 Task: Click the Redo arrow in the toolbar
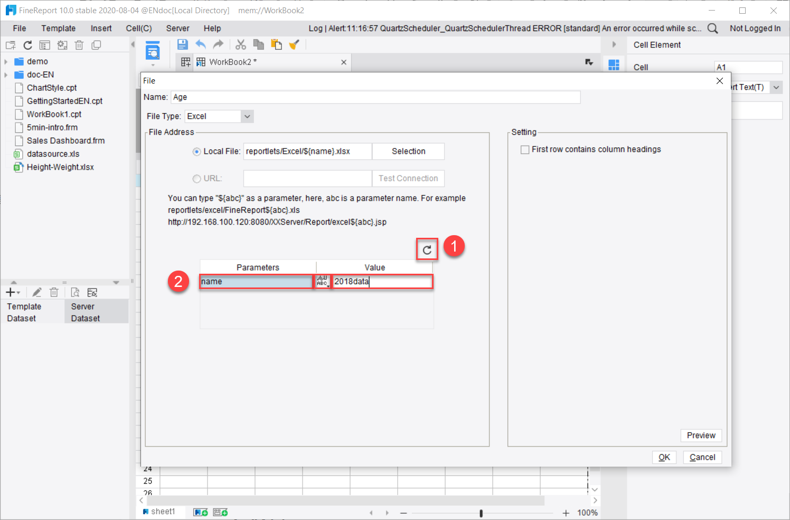218,44
